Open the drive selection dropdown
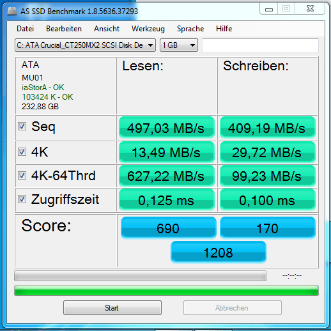Image resolution: width=331 pixels, height=331 pixels. [85, 45]
